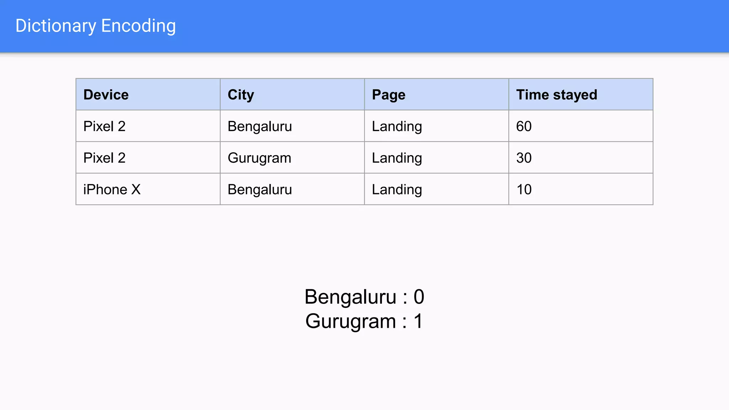Screen dimensions: 729x410
Task: Click first row Bengaluru city cell
Action: click(x=259, y=126)
